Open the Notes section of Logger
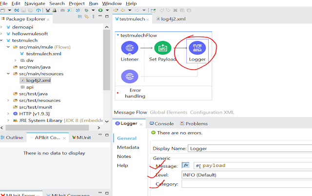312x196 pixels. click(x=124, y=157)
